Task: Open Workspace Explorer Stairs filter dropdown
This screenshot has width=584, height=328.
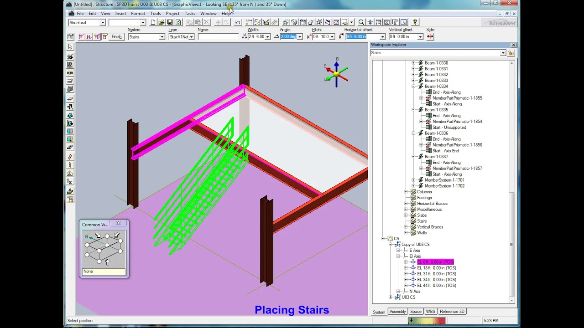Action: (x=503, y=53)
